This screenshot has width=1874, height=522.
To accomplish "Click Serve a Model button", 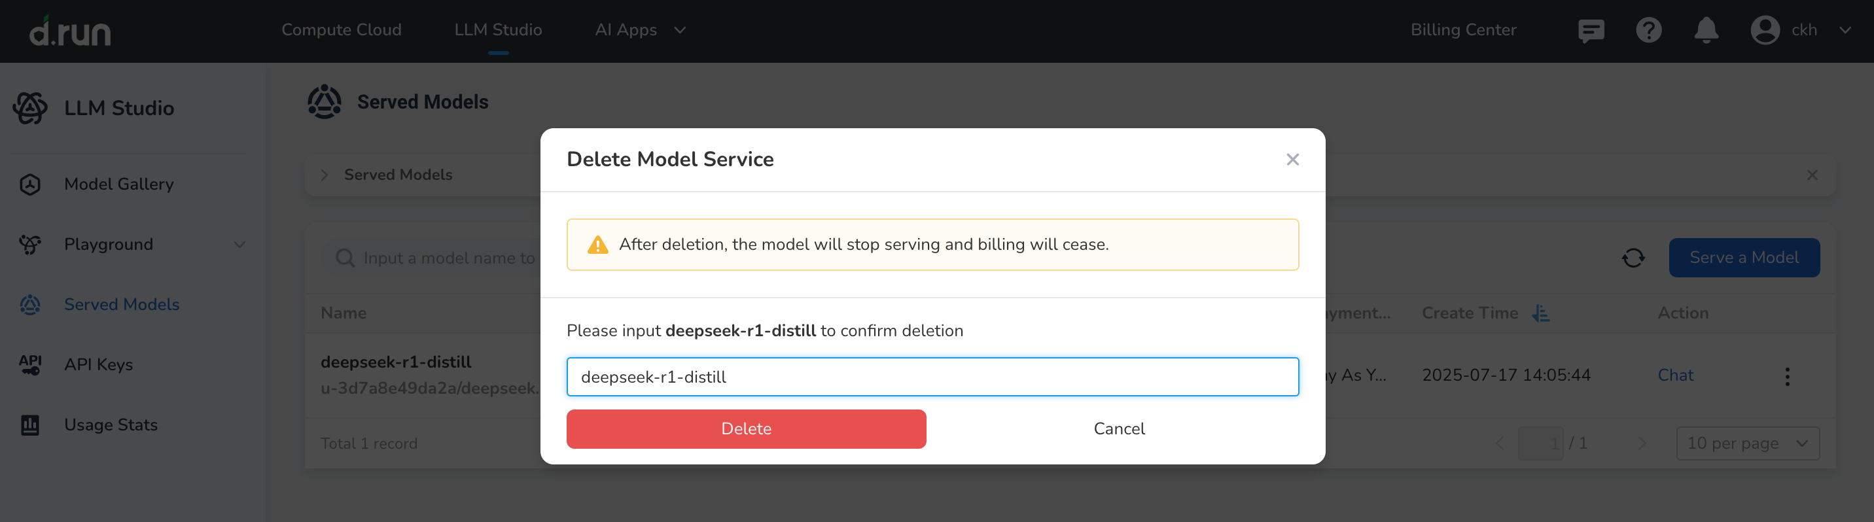I will click(1744, 258).
